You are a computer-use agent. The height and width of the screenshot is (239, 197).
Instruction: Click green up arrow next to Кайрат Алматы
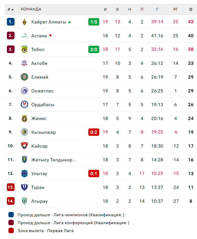click(x=69, y=22)
